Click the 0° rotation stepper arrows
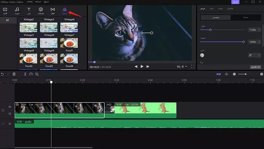This screenshot has height=149, width=264. click(x=259, y=55)
